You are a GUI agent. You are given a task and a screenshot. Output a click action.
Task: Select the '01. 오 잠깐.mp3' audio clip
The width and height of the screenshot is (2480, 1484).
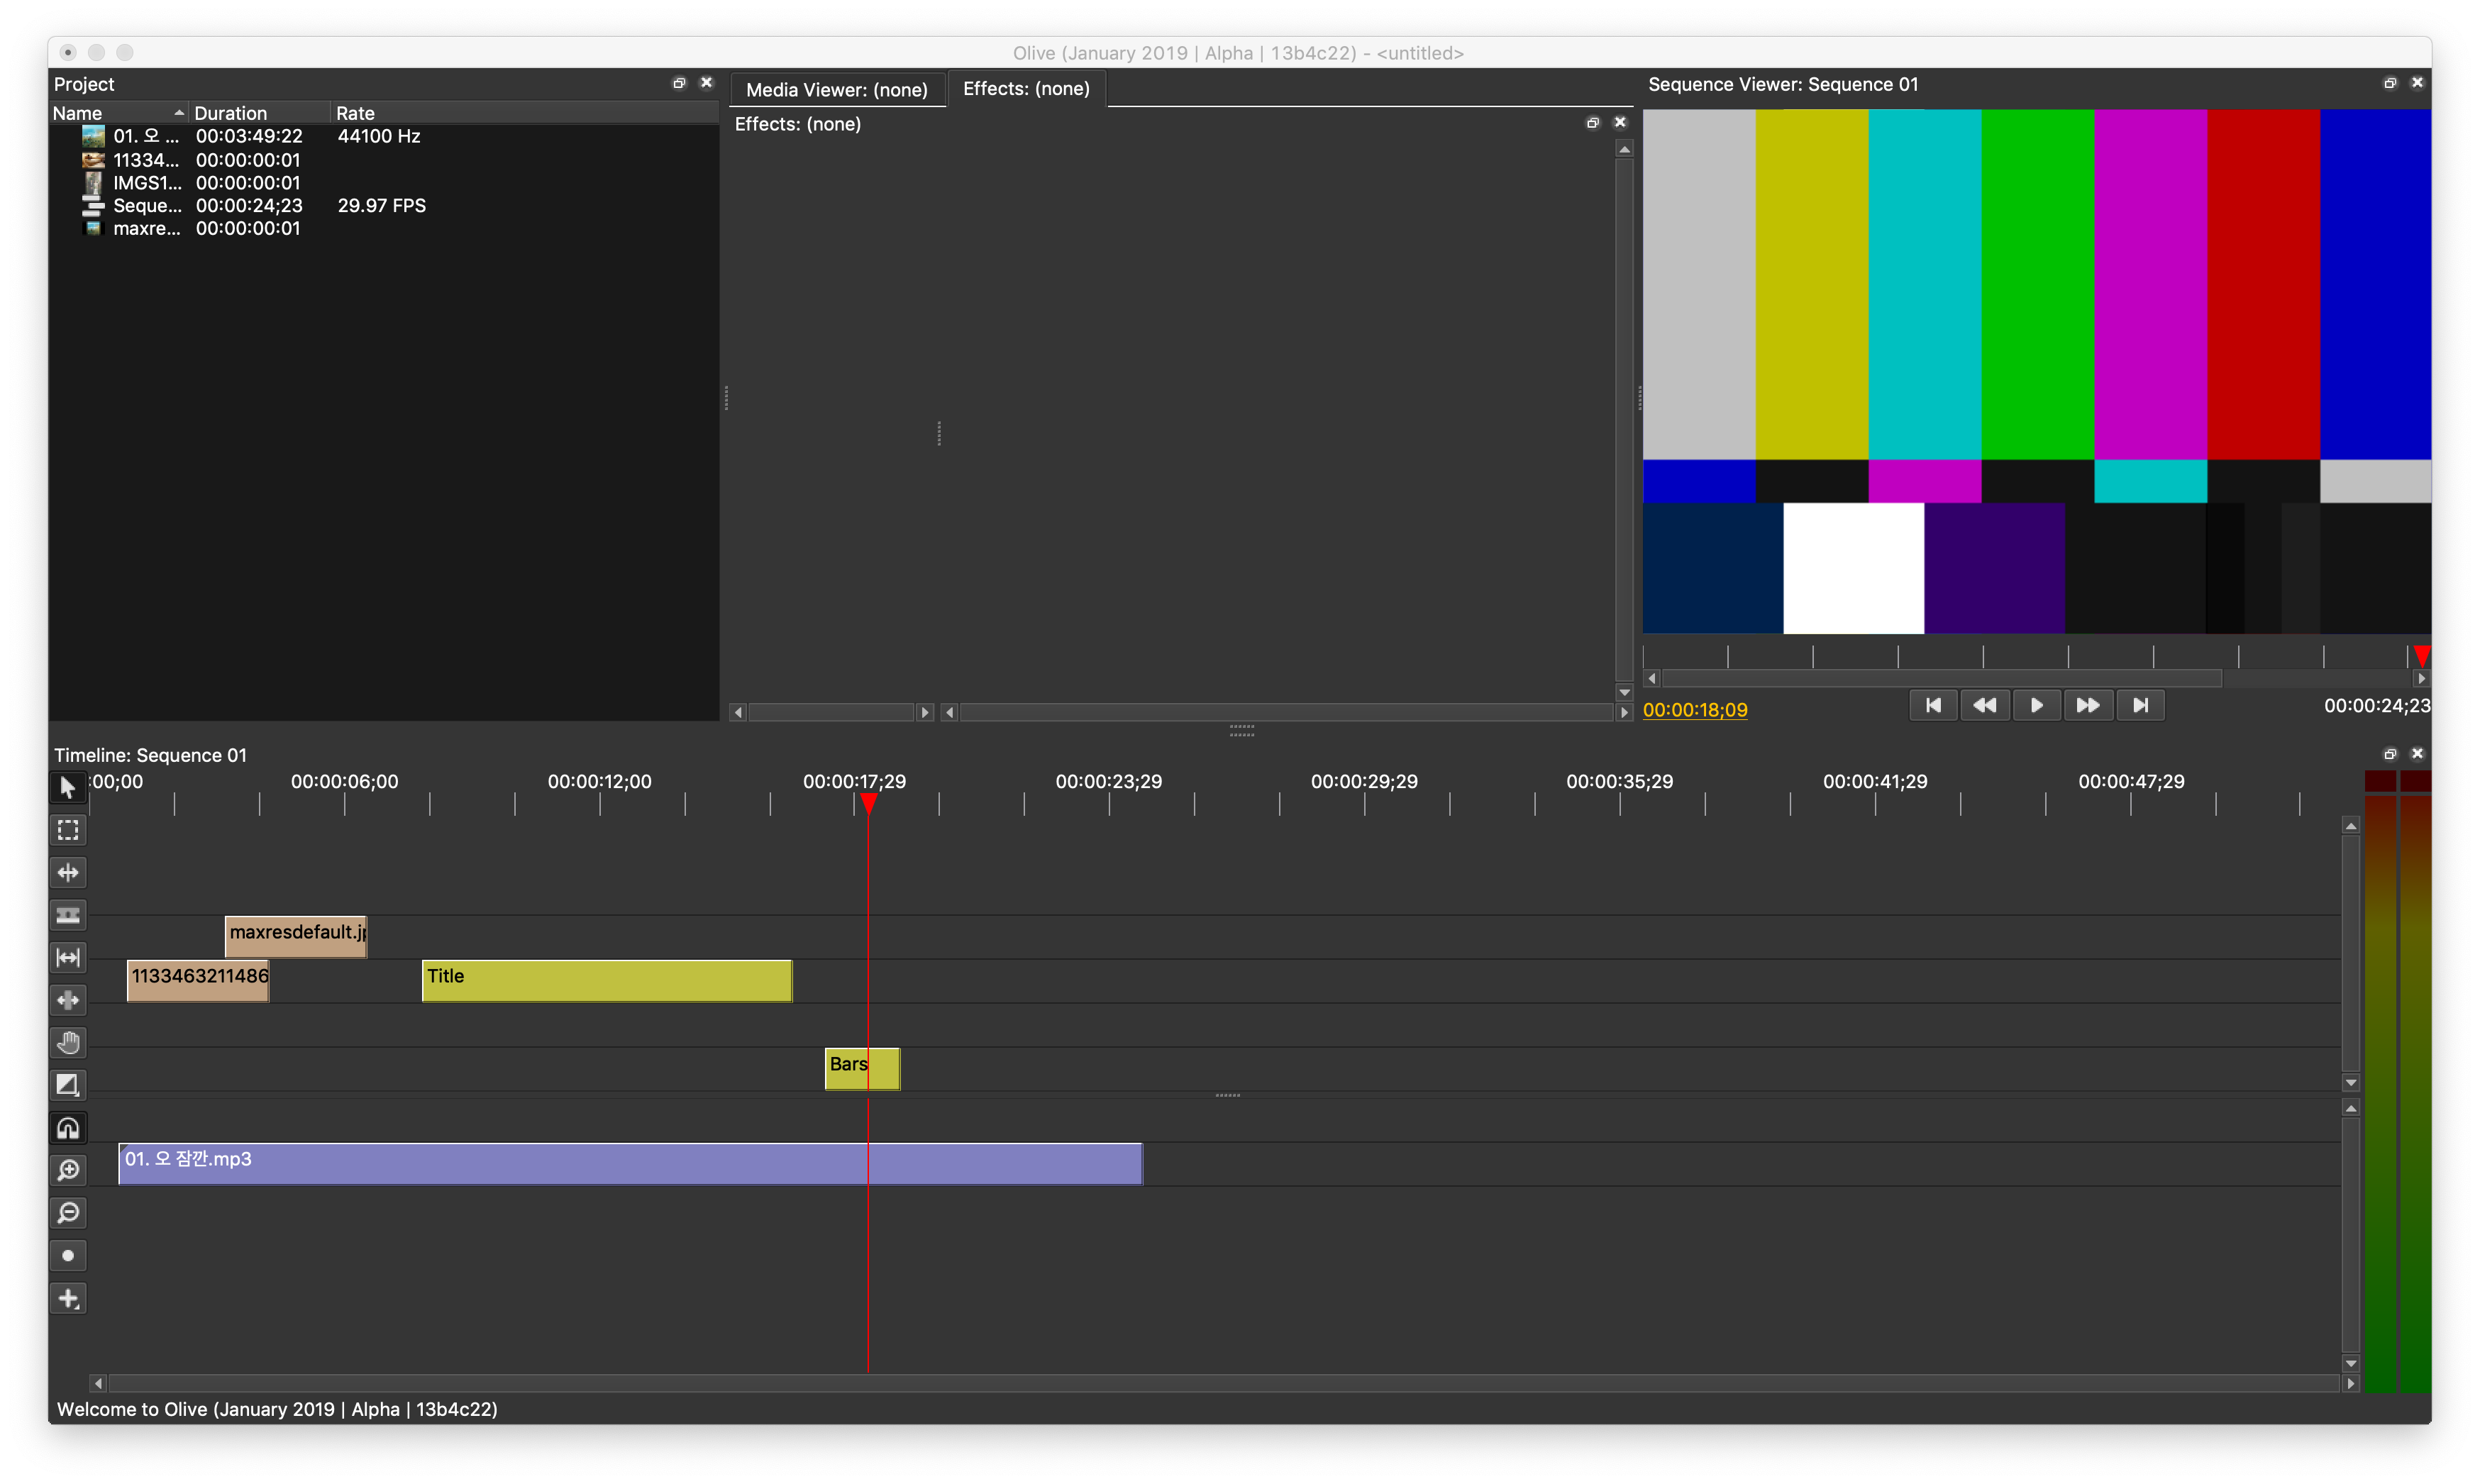click(x=630, y=1164)
